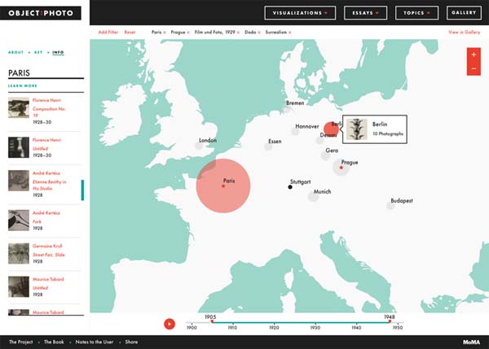Click the Add Filter link
Screen dimensions: 489x349
108,32
